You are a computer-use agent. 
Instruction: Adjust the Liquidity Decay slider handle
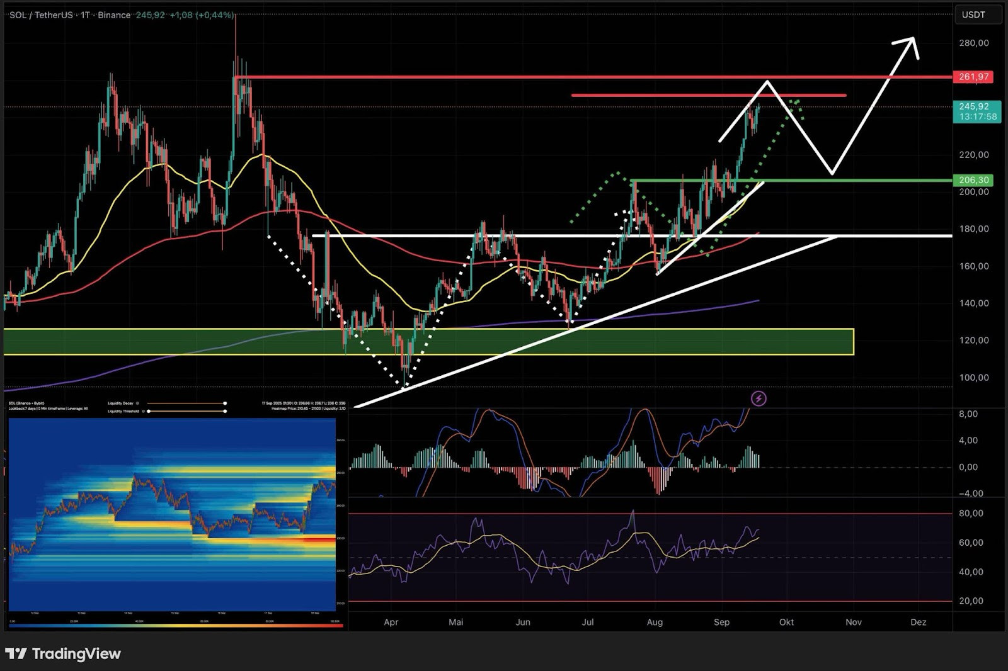point(225,403)
